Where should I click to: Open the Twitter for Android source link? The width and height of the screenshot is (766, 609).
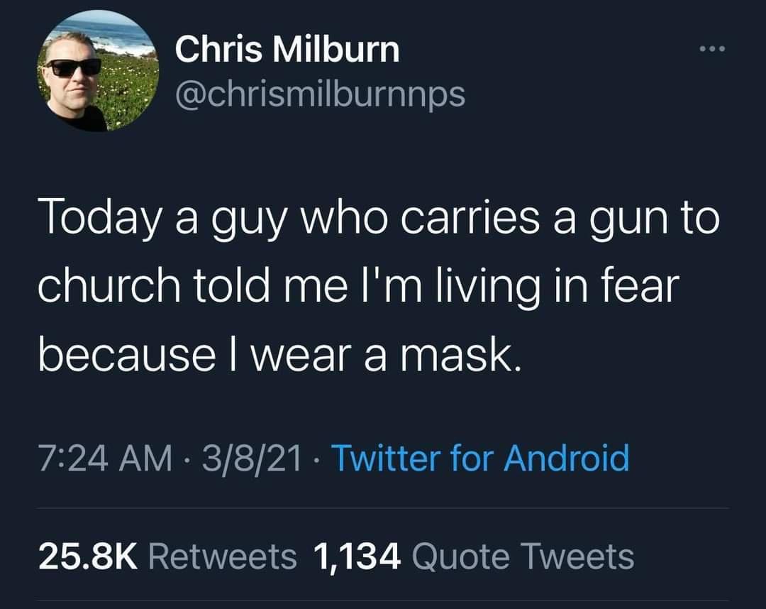pyautogui.click(x=481, y=458)
